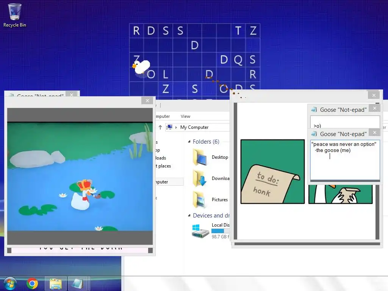Close the goose comic image window
The width and height of the screenshot is (388, 291).
374,95
